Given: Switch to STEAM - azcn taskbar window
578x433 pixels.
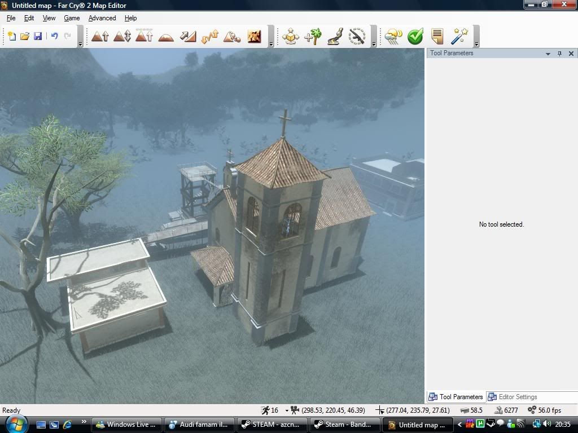Looking at the screenshot, I should (x=272, y=425).
